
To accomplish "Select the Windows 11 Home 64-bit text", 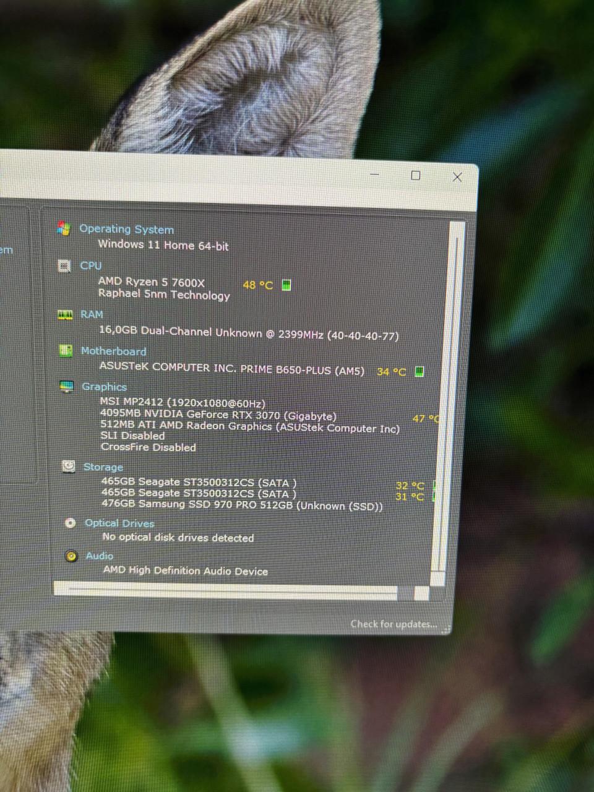I will pos(163,245).
